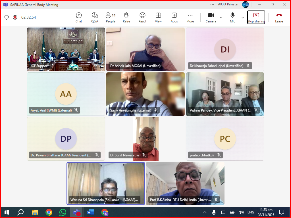Click the shield meeting security icon
The width and height of the screenshot is (291, 218).
pos(7,17)
